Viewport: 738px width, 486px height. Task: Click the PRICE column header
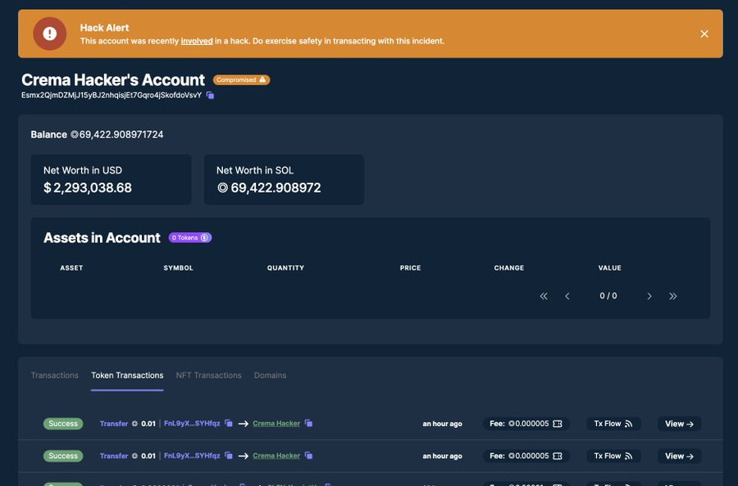coord(411,268)
